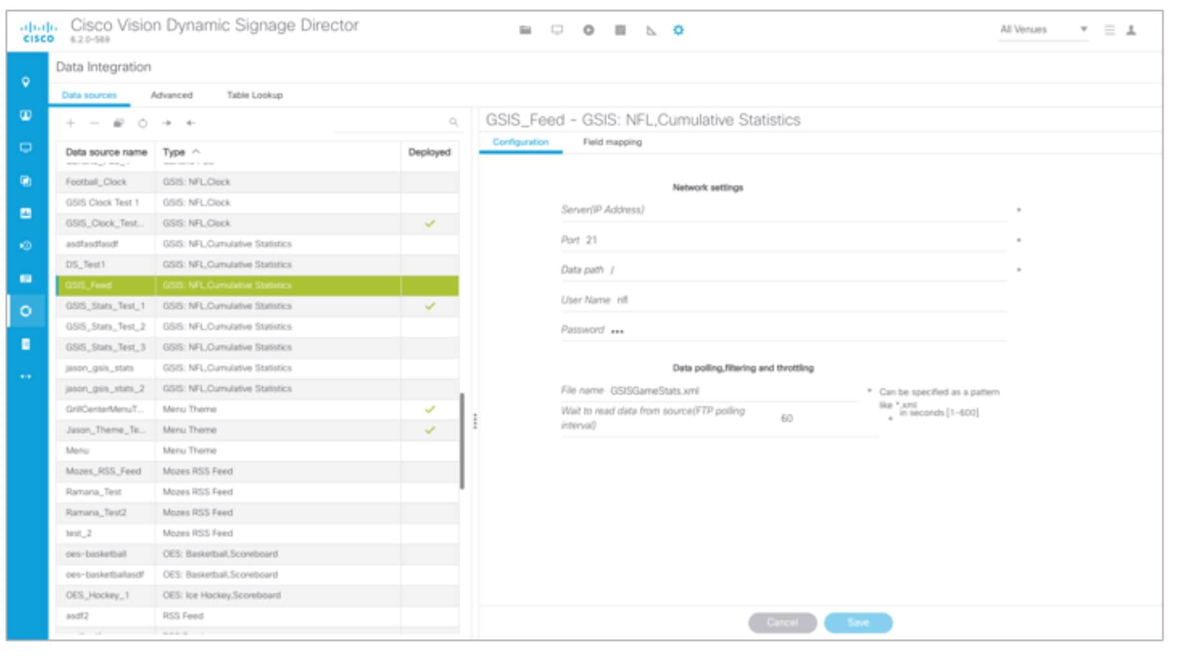Image resolution: width=1177 pixels, height=657 pixels.
Task: Open the document page icon in the left sidebar
Action: [26, 344]
